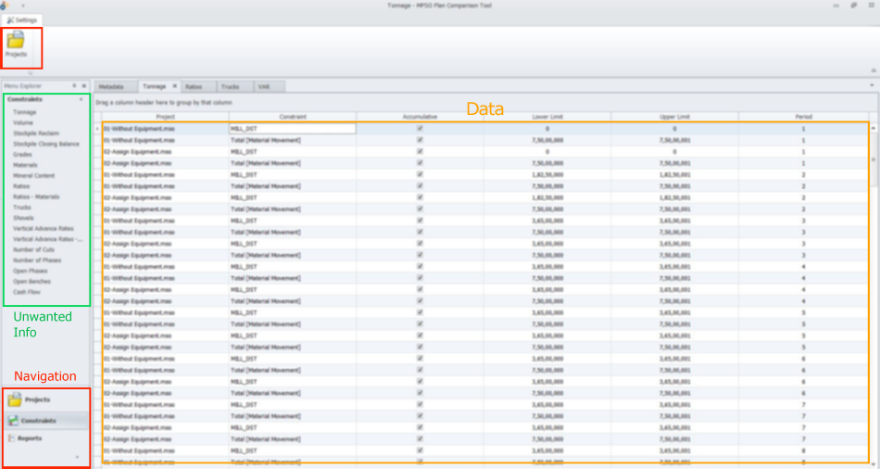Switch to the Trucks tab

[230, 86]
